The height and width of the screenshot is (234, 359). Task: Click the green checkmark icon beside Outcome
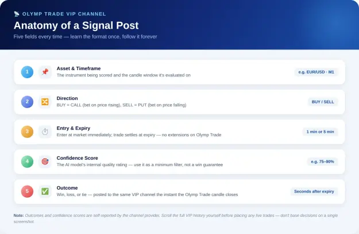(45, 191)
